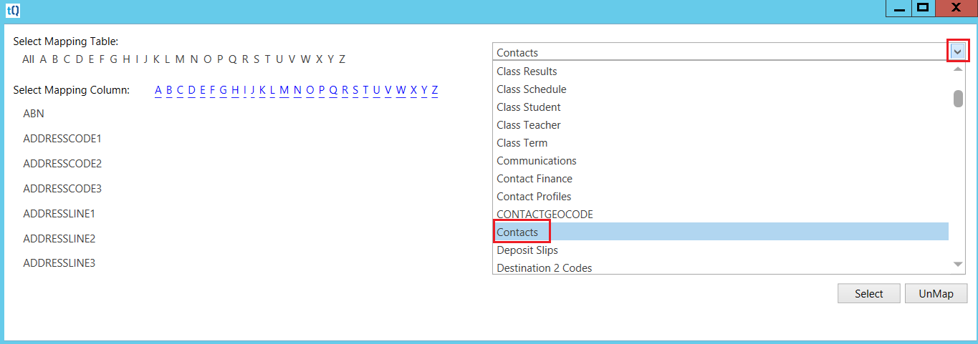Jump to mapping columns starting with T
This screenshot has width=978, height=344.
point(365,90)
